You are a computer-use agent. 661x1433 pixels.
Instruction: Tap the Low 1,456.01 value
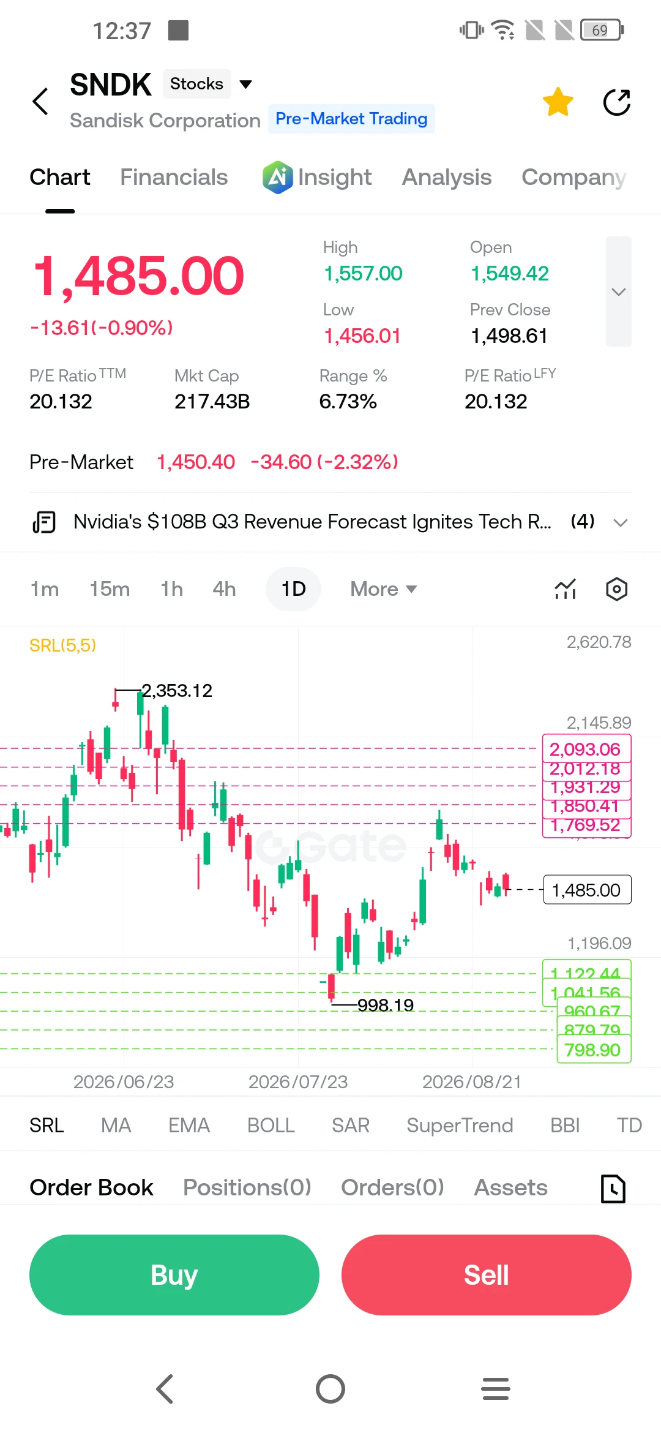(x=362, y=336)
